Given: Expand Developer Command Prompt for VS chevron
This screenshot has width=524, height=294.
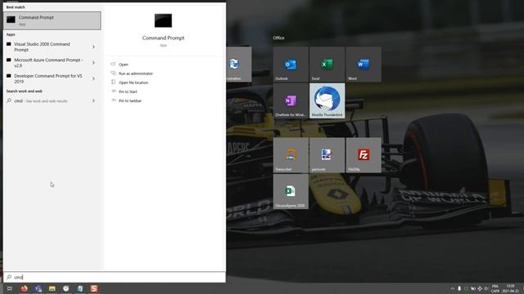Looking at the screenshot, I should 93,78.
